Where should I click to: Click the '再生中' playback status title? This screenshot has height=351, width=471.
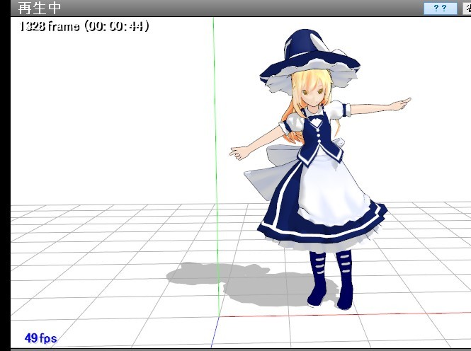(40, 8)
